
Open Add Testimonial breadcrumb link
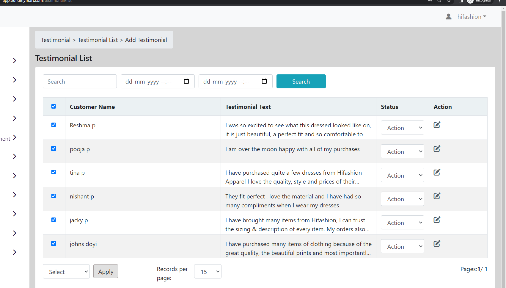pyautogui.click(x=146, y=40)
